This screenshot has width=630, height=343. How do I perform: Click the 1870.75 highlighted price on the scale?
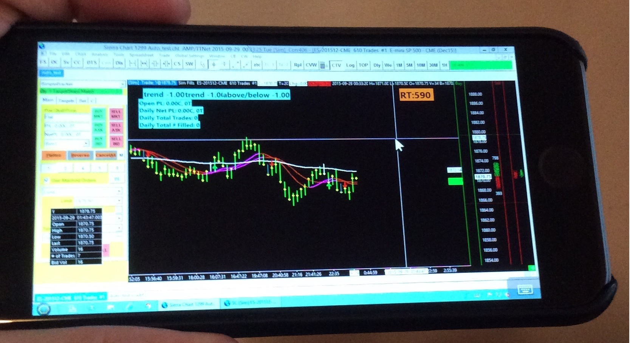(x=483, y=177)
